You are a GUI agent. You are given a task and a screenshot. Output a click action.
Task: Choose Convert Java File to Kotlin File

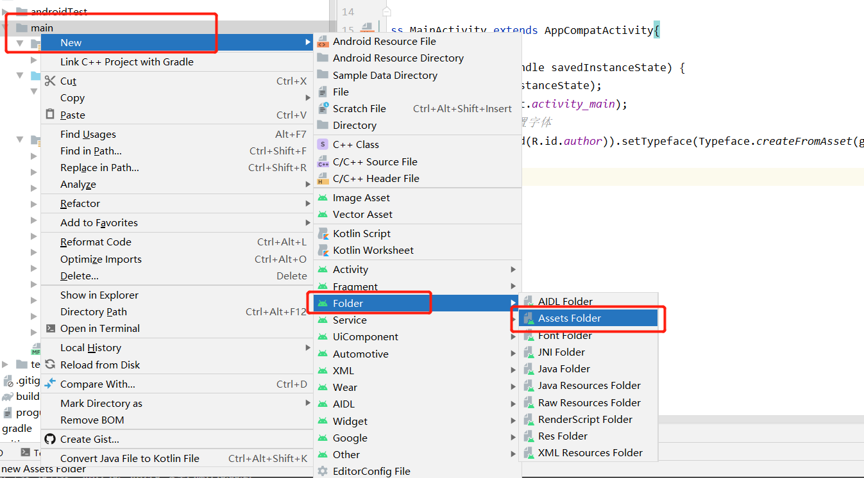pyautogui.click(x=177, y=458)
